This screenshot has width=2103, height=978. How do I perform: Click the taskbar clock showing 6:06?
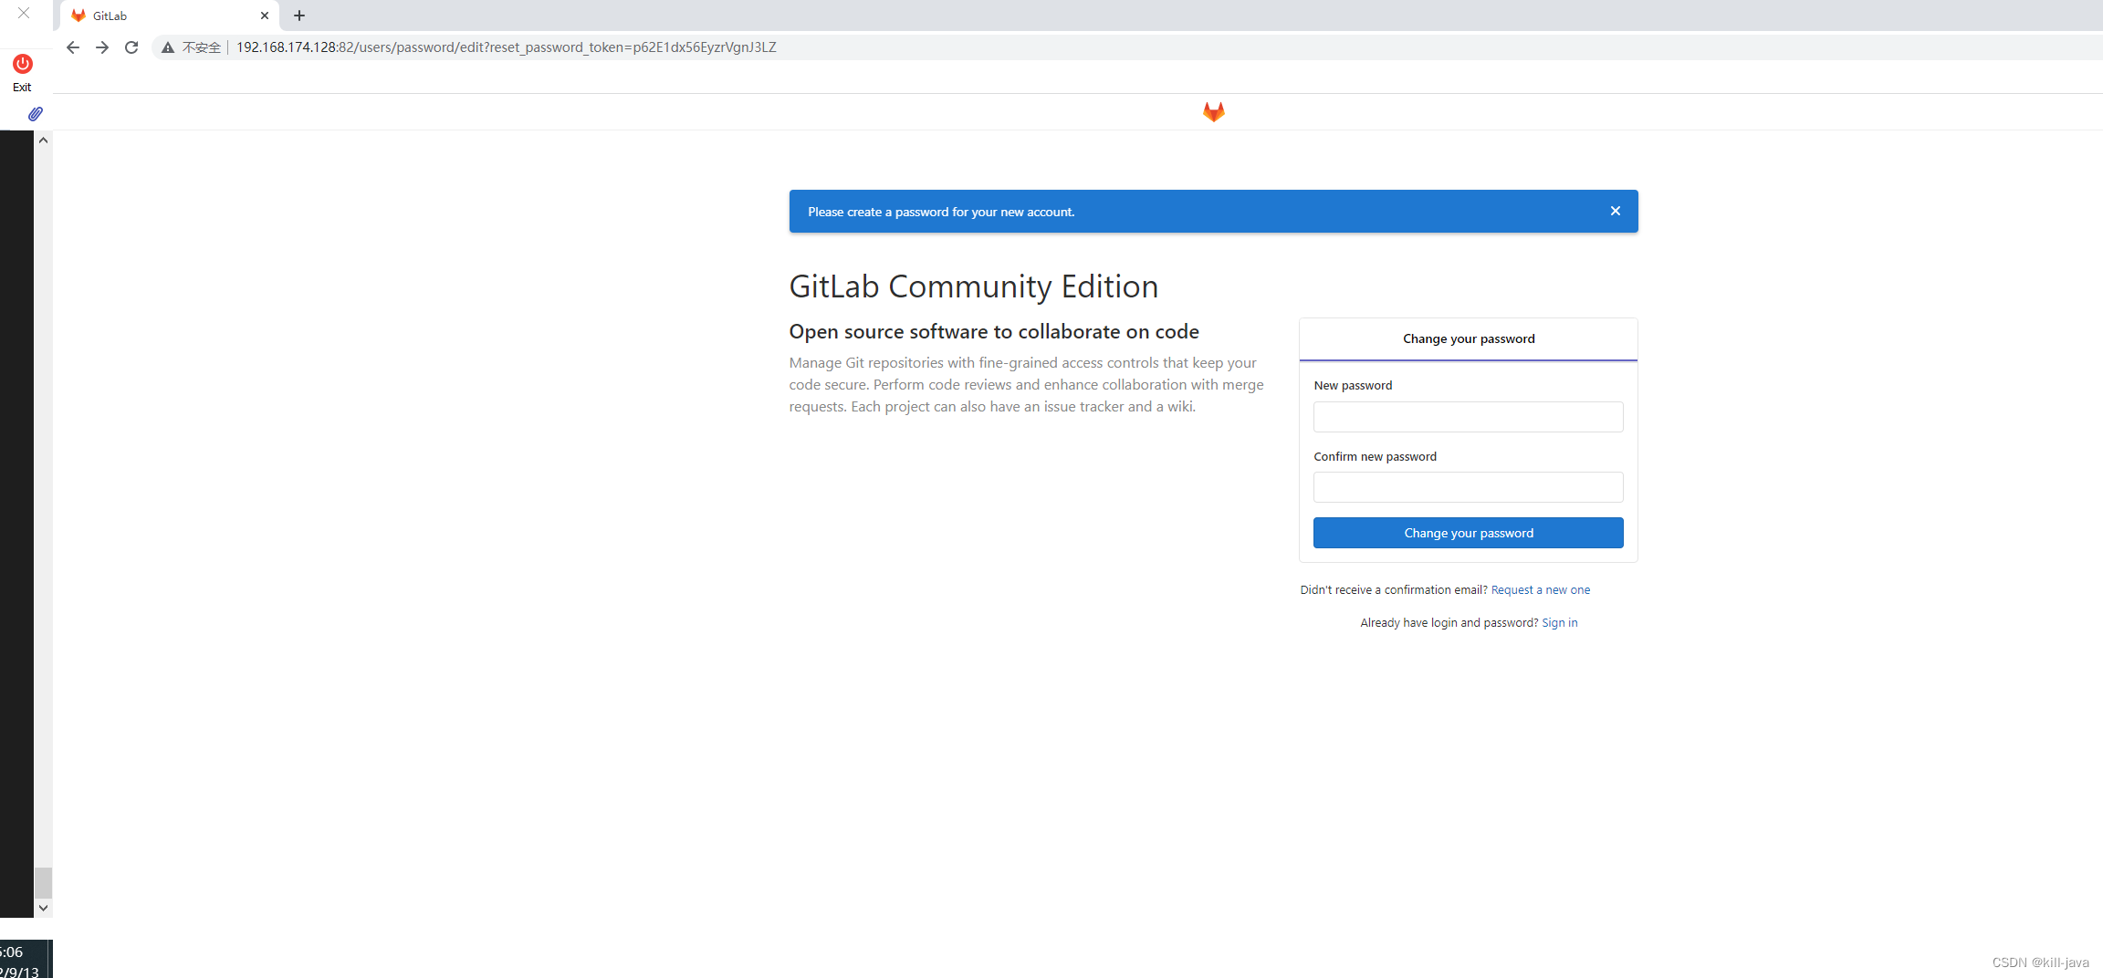click(x=13, y=952)
